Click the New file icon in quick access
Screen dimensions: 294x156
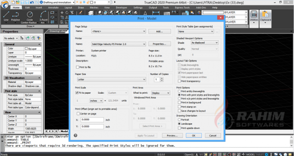coord(13,3)
